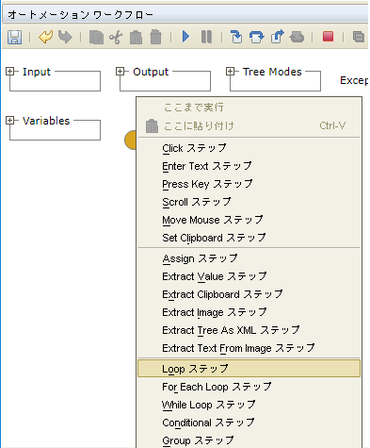This screenshot has width=370, height=448.
Task: Click the Tree Modes group label
Action: [272, 72]
